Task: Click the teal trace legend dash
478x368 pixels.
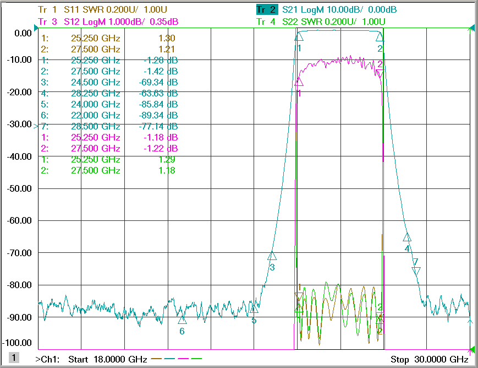Action: click(169, 359)
